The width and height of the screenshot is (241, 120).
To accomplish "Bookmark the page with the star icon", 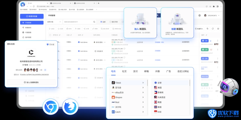I will click(210, 6).
